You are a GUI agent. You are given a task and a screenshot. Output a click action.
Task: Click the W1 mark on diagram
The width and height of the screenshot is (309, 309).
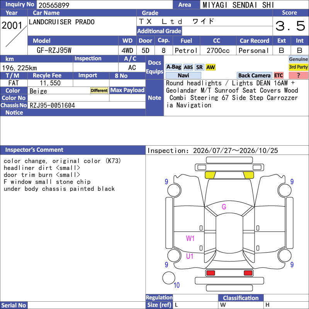(x=190, y=238)
